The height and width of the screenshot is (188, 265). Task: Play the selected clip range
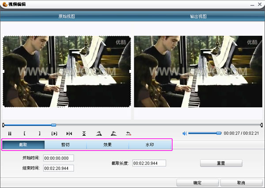tap(54, 133)
